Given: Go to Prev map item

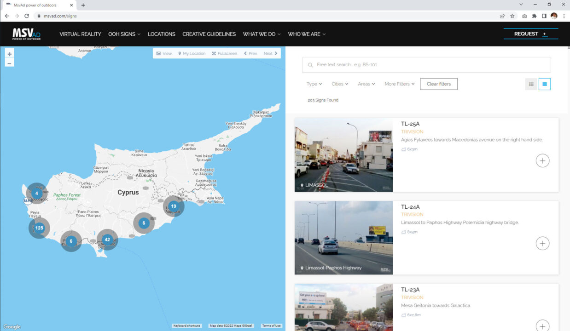Looking at the screenshot, I should click(250, 53).
